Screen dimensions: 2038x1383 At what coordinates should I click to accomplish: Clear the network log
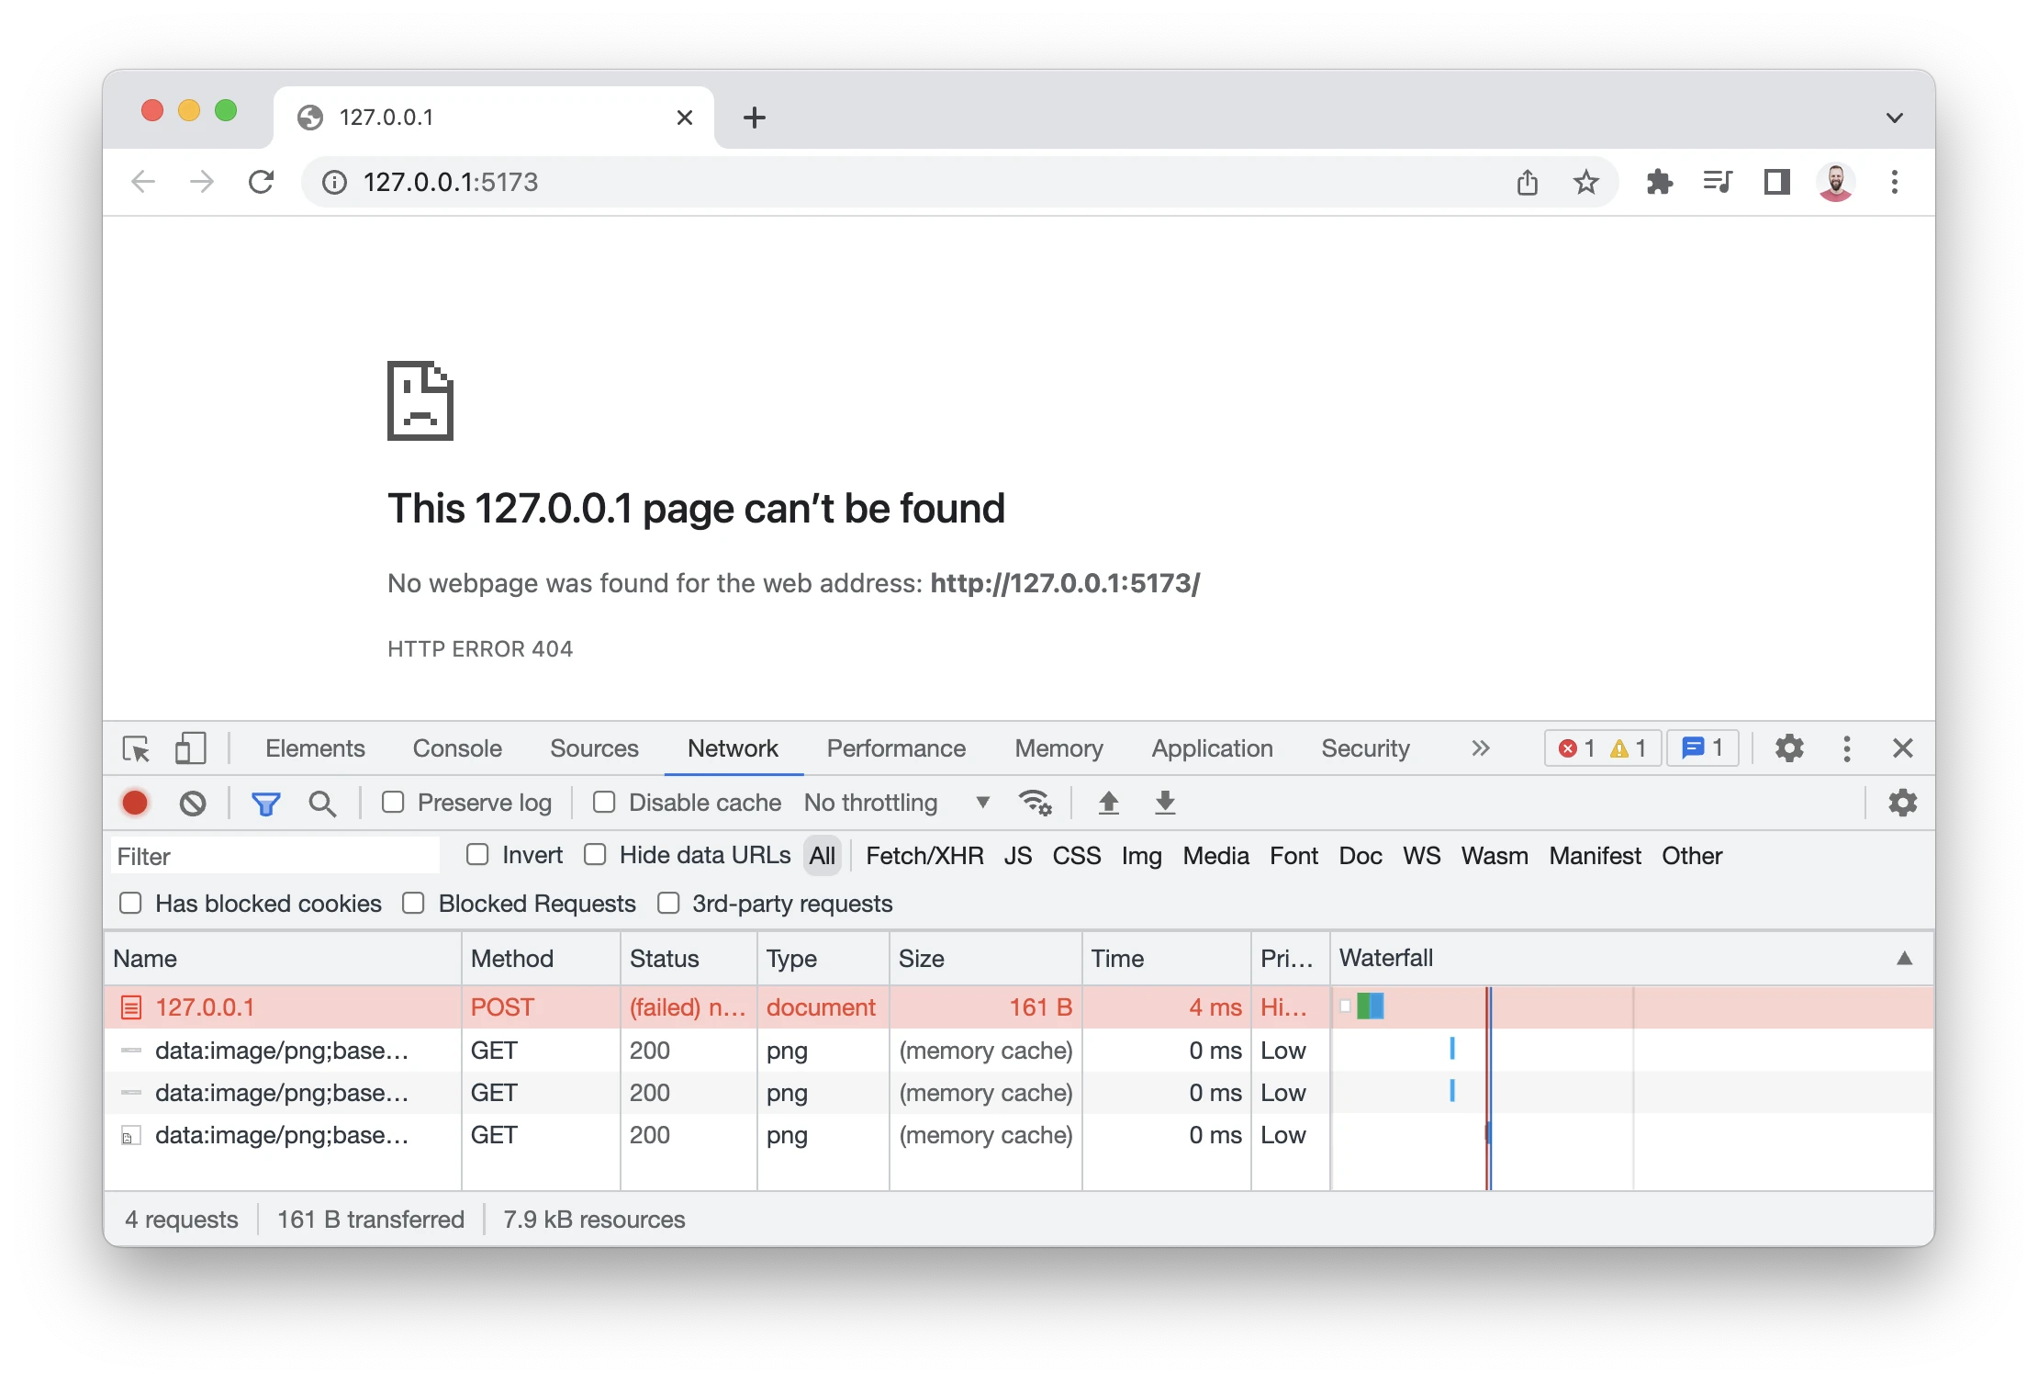pos(193,804)
